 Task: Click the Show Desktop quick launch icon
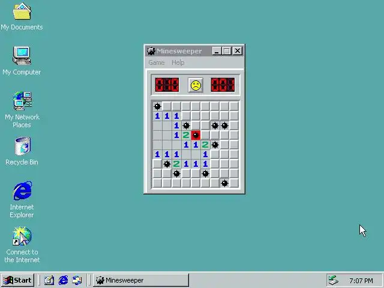click(x=49, y=280)
